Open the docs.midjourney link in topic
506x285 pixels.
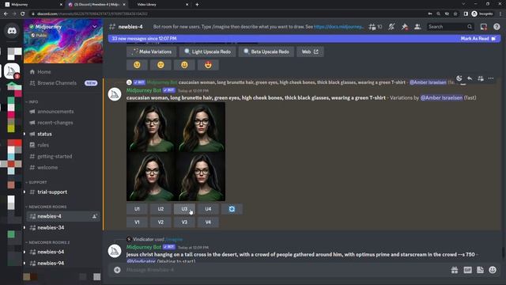click(x=338, y=27)
